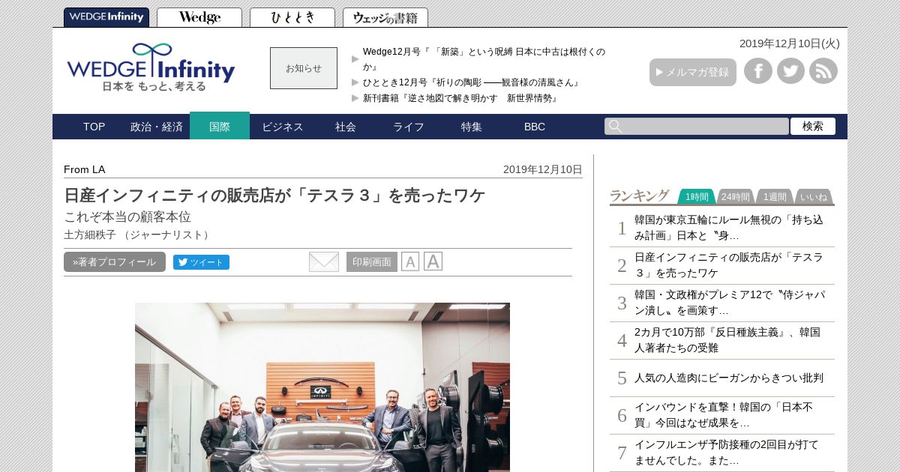The height and width of the screenshot is (472, 900).
Task: Select ranking 1週間 tab
Action: [x=775, y=196]
